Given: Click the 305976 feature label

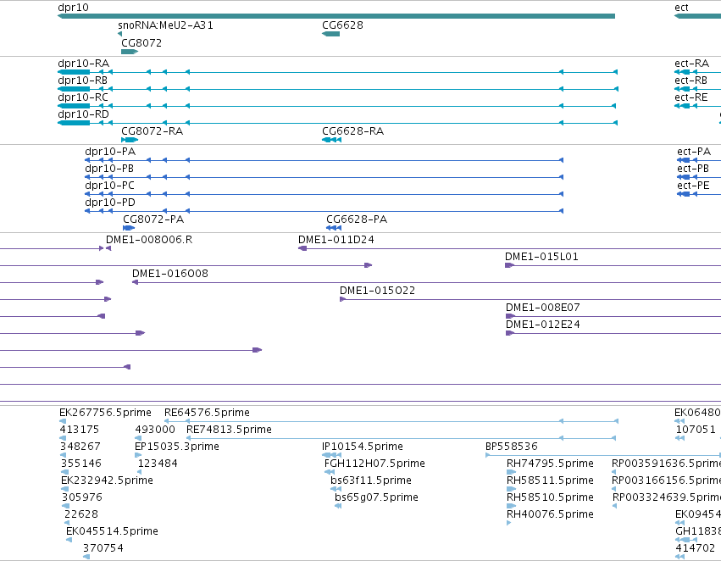Looking at the screenshot, I should [x=82, y=497].
